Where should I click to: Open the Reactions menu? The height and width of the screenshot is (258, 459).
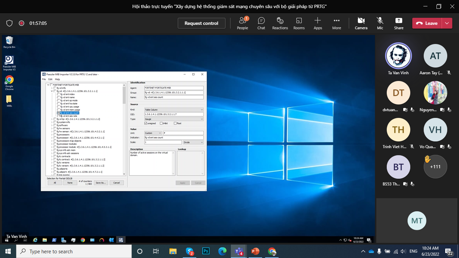coord(280,23)
